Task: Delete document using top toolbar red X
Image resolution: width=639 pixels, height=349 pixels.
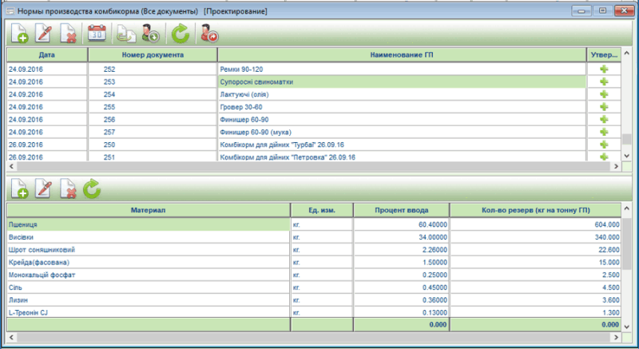Action: point(69,34)
